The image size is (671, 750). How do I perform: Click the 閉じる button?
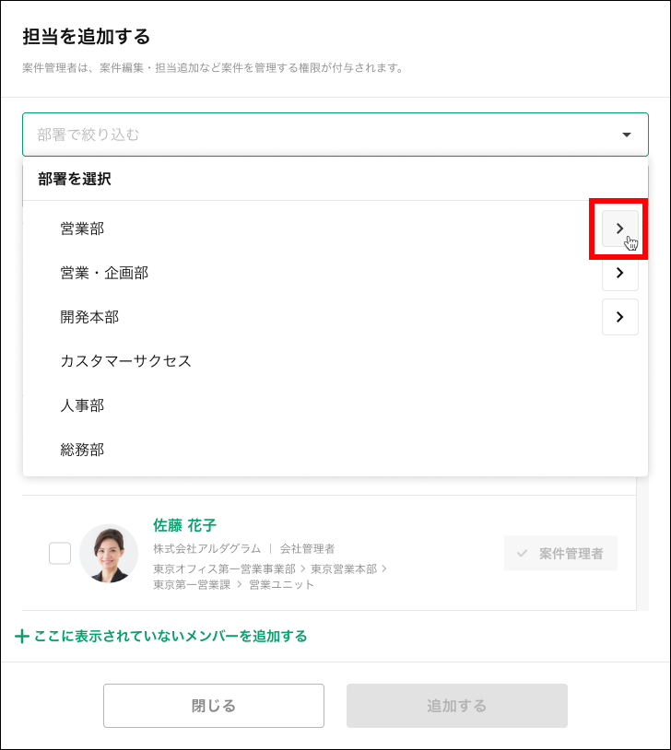pyautogui.click(x=213, y=706)
